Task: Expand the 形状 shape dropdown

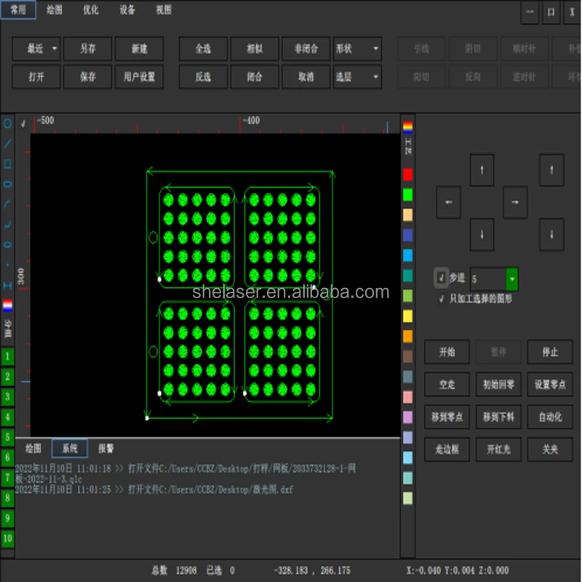Action: 375,49
